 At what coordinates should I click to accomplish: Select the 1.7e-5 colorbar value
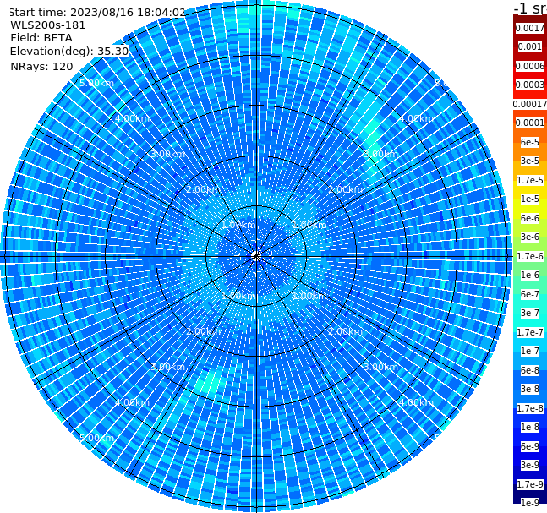(x=530, y=180)
